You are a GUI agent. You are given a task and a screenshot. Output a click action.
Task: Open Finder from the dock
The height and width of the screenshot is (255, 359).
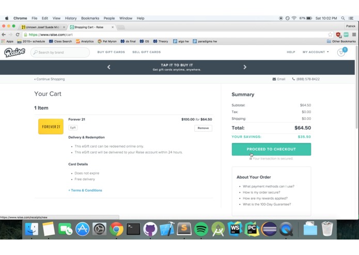point(32,229)
